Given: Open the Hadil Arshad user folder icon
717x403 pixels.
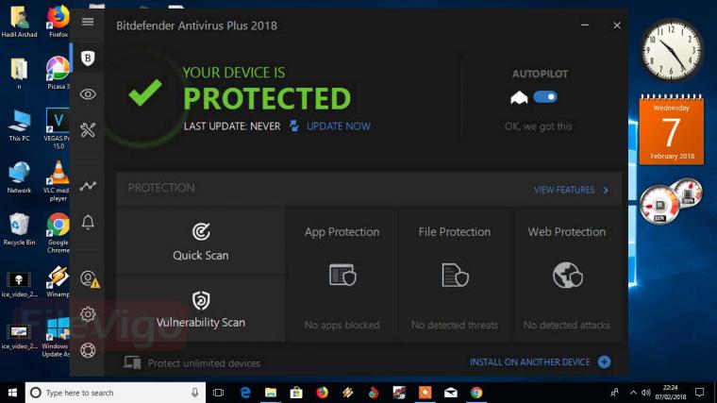Looking at the screenshot, I should pos(19,22).
